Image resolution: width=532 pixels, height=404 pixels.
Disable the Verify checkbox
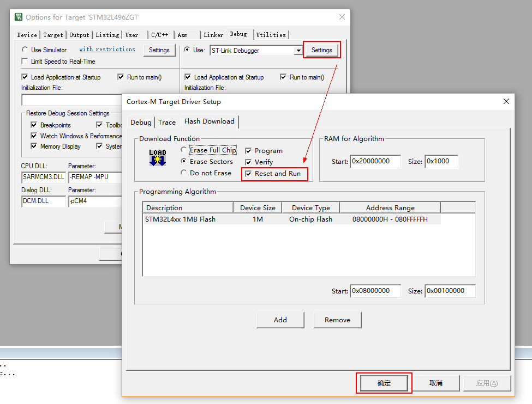249,162
